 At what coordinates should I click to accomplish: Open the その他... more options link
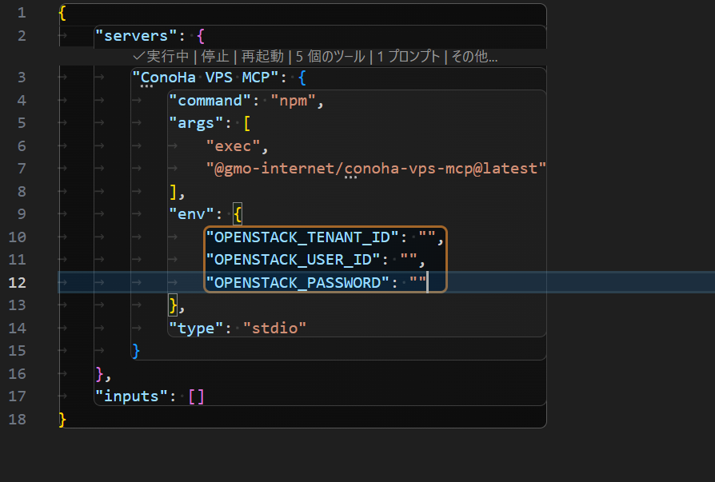point(474,57)
